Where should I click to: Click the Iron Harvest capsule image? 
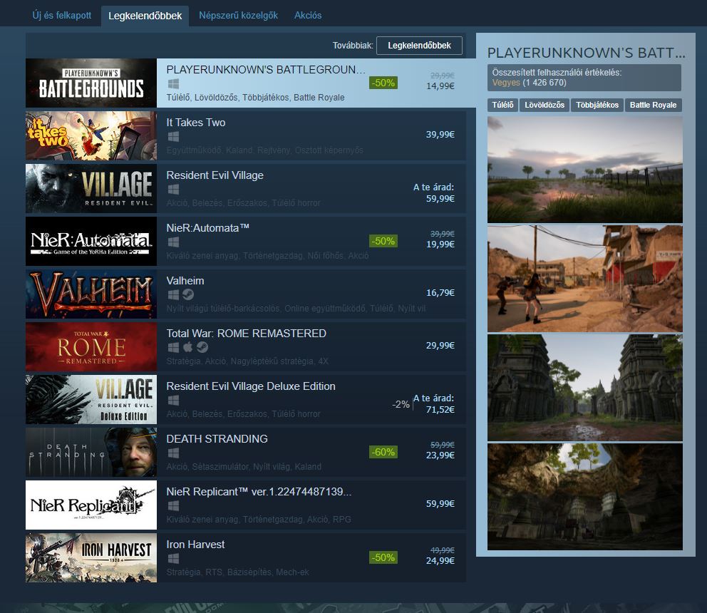[x=91, y=557]
